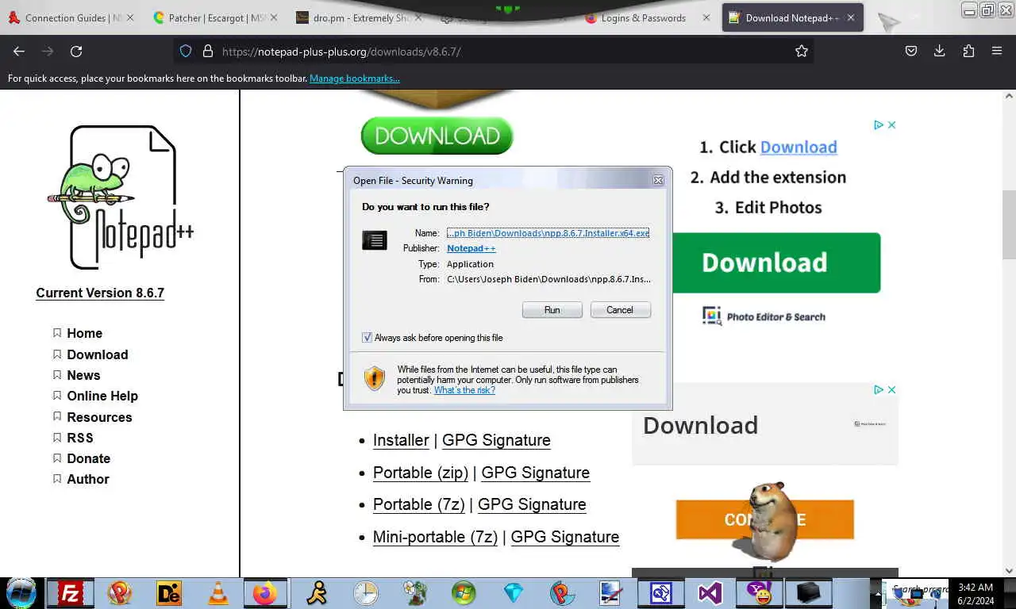Open Home in the sidebar
This screenshot has height=609, width=1016.
84,333
